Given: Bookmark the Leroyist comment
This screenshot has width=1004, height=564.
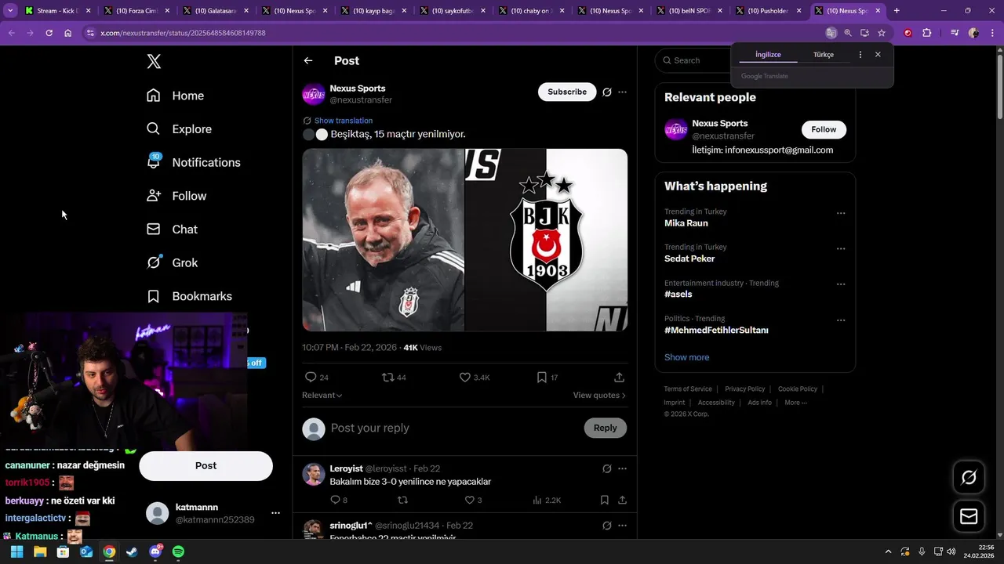Looking at the screenshot, I should 604,500.
